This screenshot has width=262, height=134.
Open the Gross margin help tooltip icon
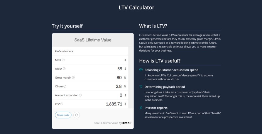(73, 77)
